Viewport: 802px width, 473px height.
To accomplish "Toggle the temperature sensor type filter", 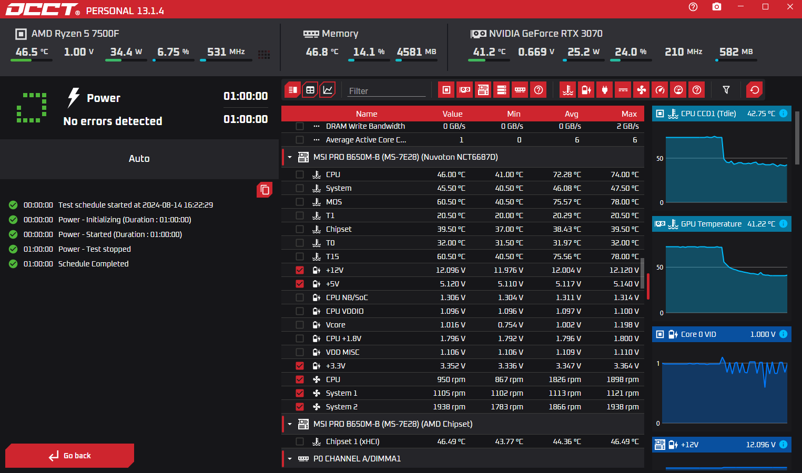I will 568,90.
